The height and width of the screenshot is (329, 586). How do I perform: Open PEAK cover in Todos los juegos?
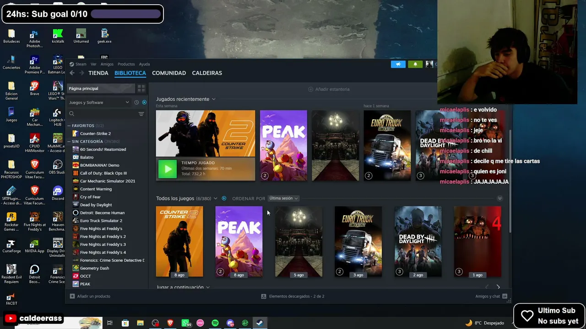[239, 242]
